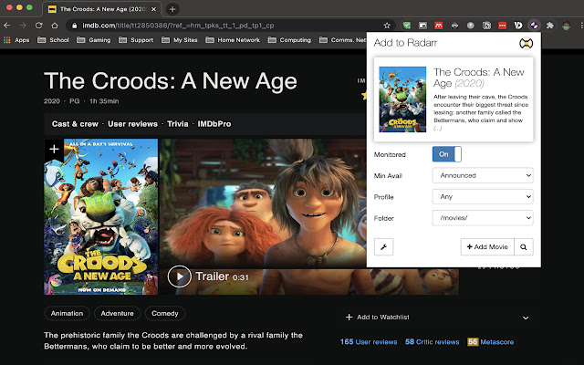Select the Animation genre chip

coord(67,313)
